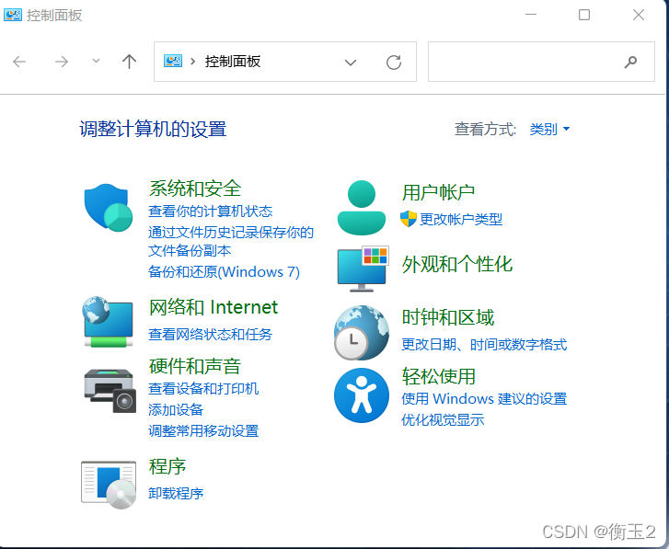Click inside the search control panel box
The width and height of the screenshot is (669, 549).
pyautogui.click(x=541, y=62)
